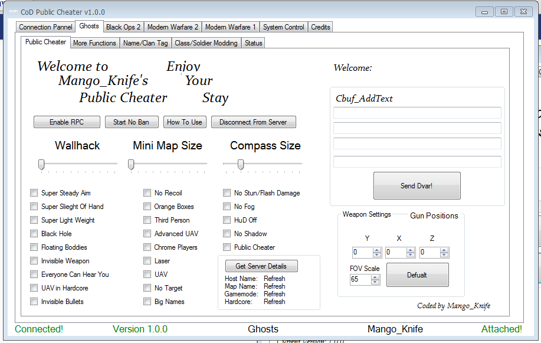
Task: Check Advanced UAV option
Action: [147, 234]
